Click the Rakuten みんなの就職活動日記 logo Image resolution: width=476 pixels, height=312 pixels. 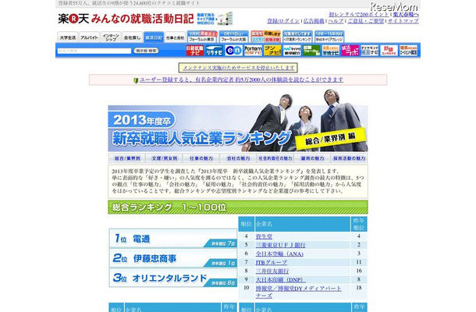pyautogui.click(x=126, y=19)
